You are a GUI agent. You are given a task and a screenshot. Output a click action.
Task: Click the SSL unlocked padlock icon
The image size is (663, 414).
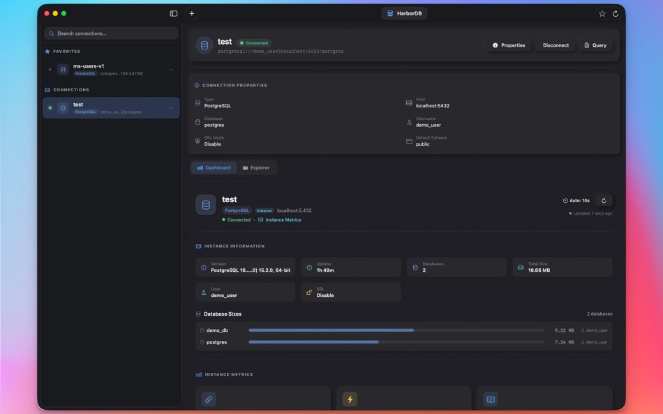click(x=309, y=292)
